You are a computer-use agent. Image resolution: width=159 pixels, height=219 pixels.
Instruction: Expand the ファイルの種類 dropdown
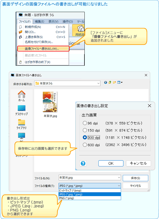click(x=119, y=186)
